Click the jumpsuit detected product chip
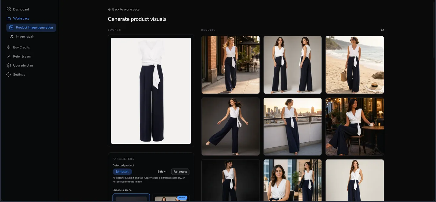 (x=122, y=172)
